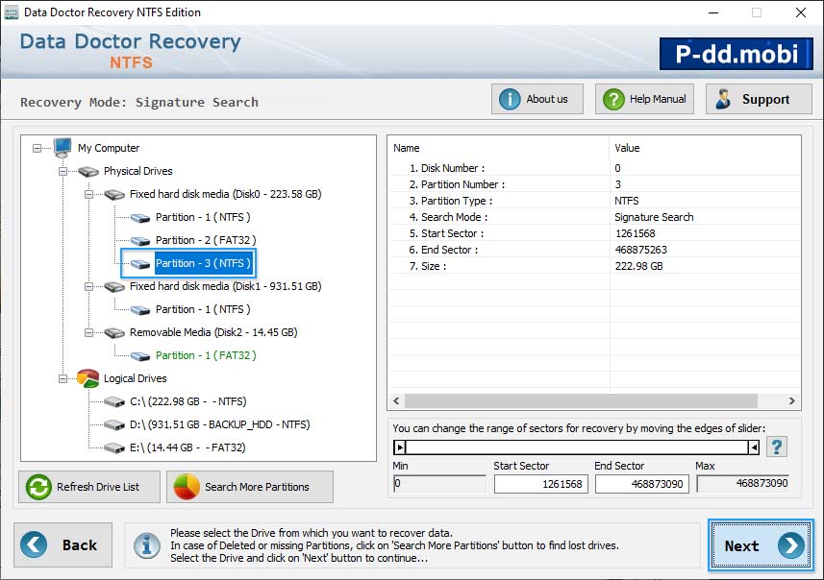The height and width of the screenshot is (580, 824).
Task: Click the Min sector field
Action: [x=439, y=483]
